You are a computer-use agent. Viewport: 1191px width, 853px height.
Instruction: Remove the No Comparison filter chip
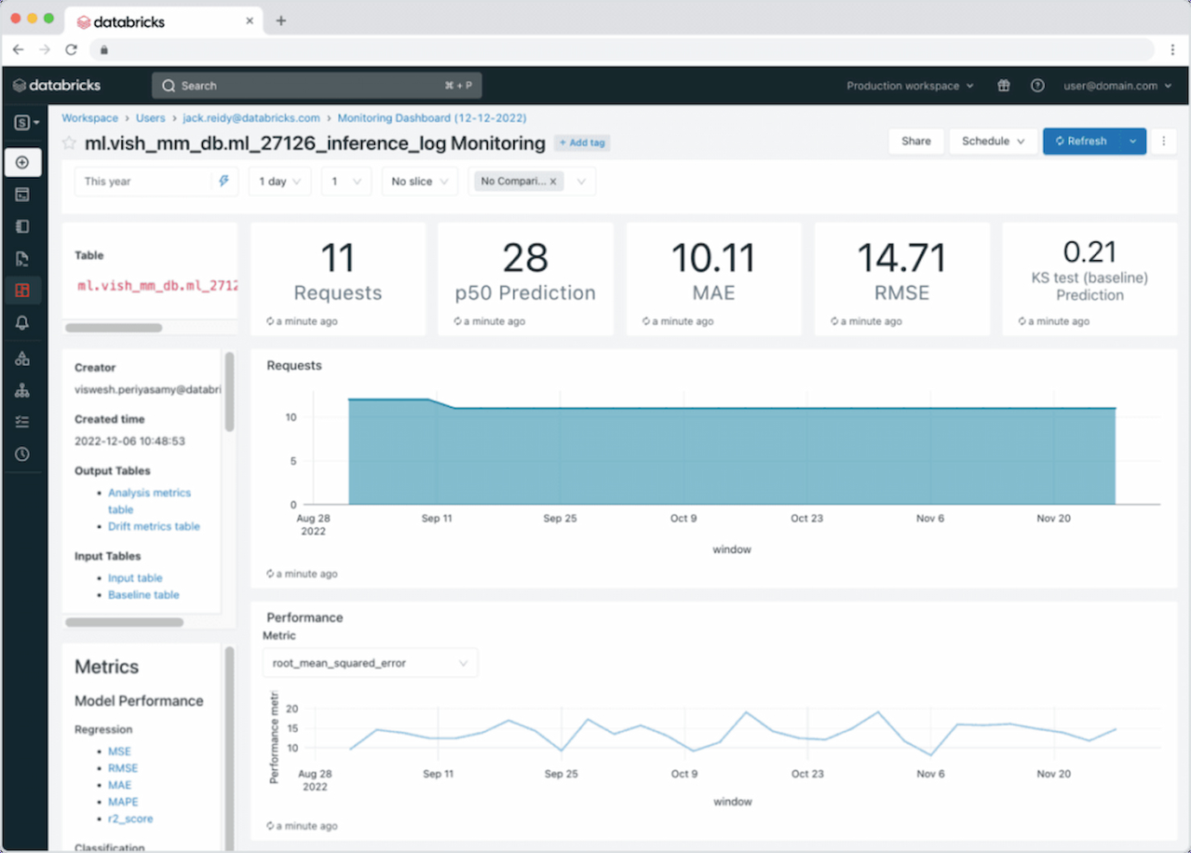point(553,181)
